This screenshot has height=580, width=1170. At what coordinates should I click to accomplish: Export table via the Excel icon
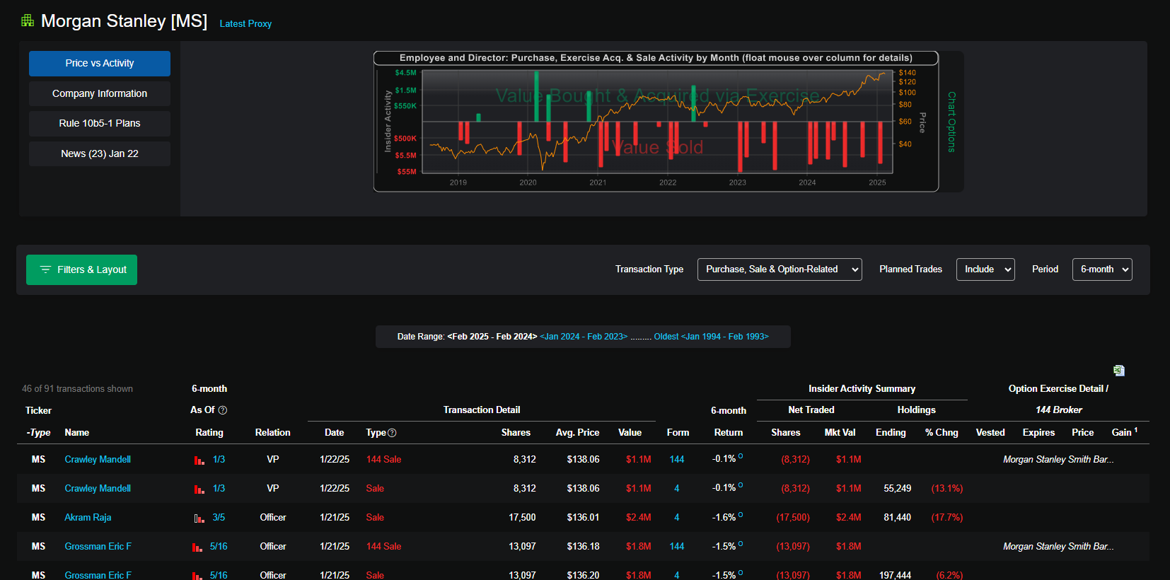[1119, 371]
